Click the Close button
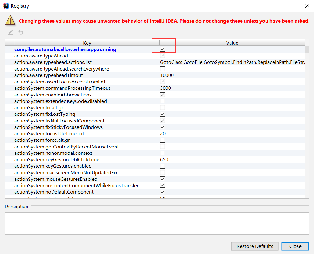Viewport: 314px width, 254px height. click(295, 246)
